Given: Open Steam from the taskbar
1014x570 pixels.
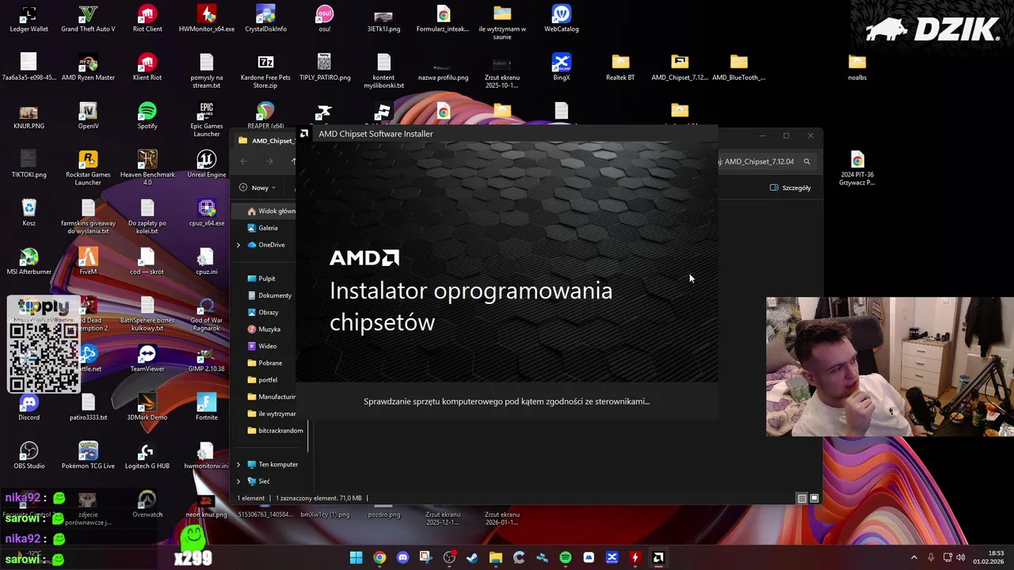Looking at the screenshot, I should coord(472,557).
